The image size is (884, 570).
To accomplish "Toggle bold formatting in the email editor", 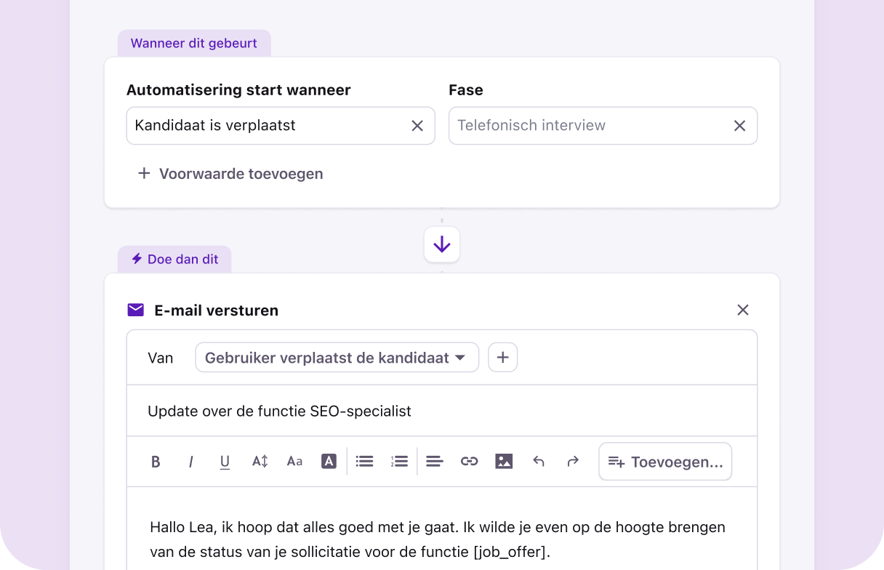I will click(156, 461).
